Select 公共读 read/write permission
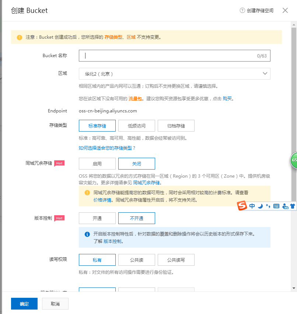This screenshot has height=314, width=297. 136,259
